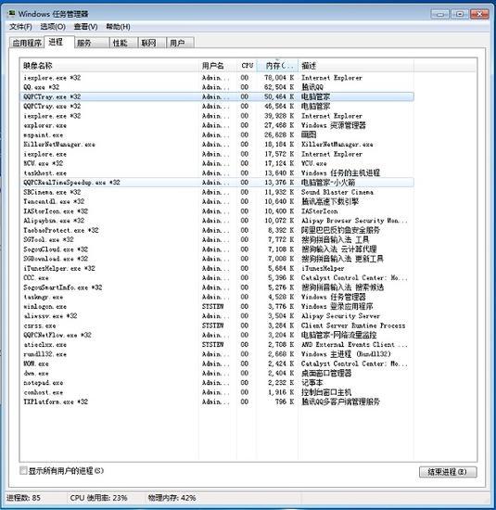The width and height of the screenshot is (496, 510).
Task: Select QQPCRealTimeSpeedup.exe *32 process
Action: pyautogui.click(x=217, y=182)
